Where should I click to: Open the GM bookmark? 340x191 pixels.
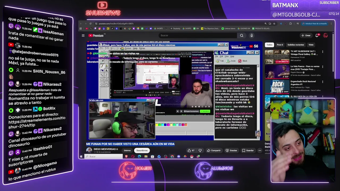(x=196, y=29)
